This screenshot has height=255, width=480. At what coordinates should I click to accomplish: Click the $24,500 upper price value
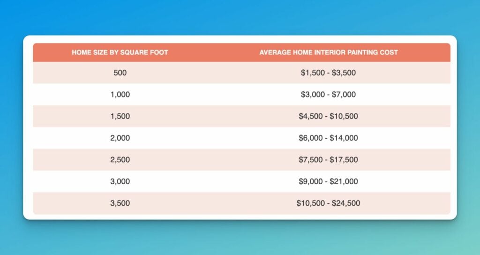pyautogui.click(x=346, y=203)
